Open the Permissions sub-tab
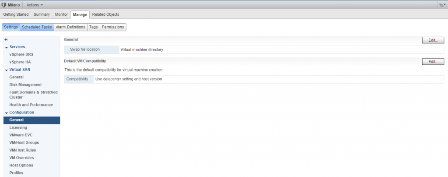This screenshot has width=448, height=177. [113, 27]
